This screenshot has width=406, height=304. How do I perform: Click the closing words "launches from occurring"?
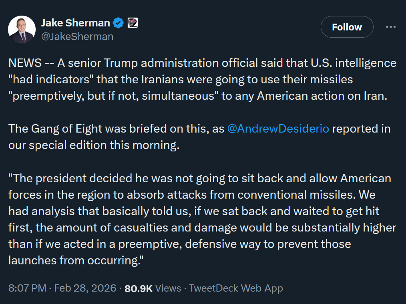tap(74, 260)
